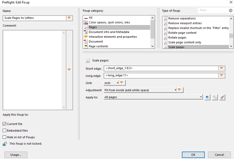Viewport: 234px width, 159px height.
Task: Clear the Find field with the X icon
Action: pyautogui.click(x=231, y=10)
